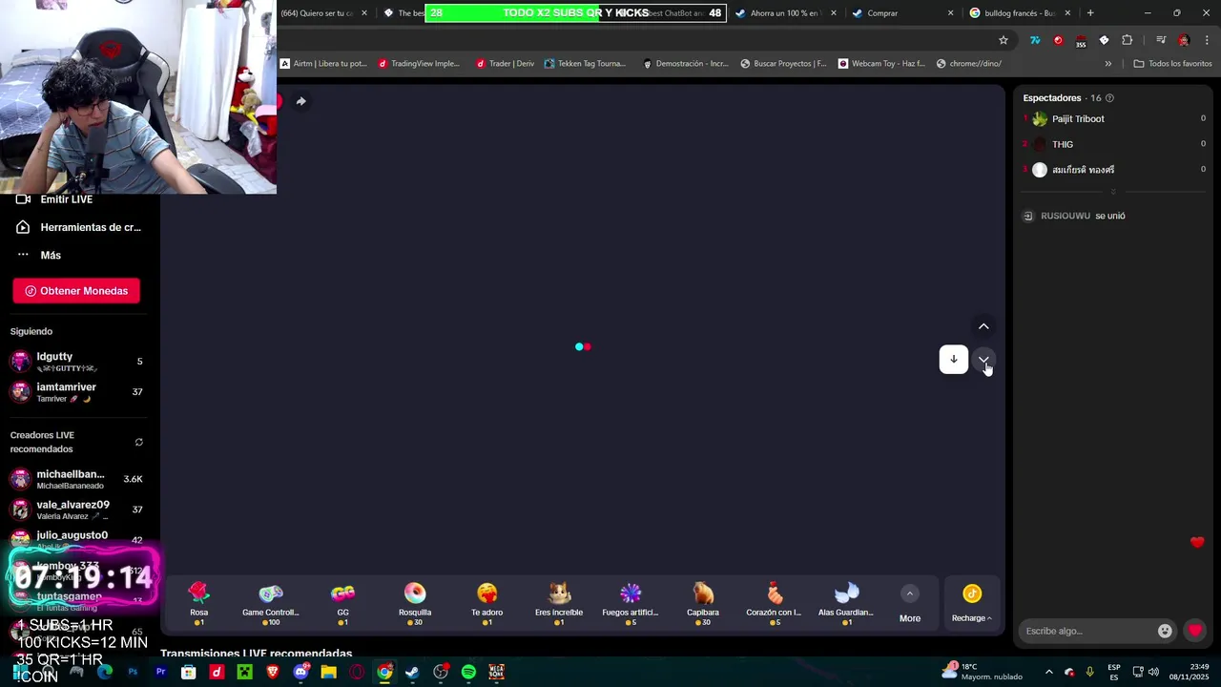Viewport: 1221px width, 687px height.
Task: Open TradingView Imple... bookmark
Action: (419, 64)
